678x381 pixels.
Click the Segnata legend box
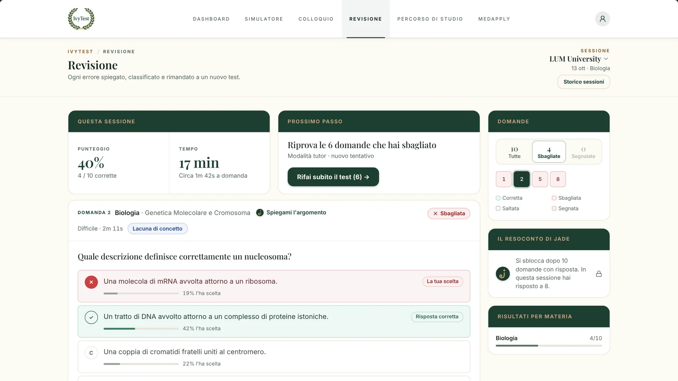(x=554, y=208)
